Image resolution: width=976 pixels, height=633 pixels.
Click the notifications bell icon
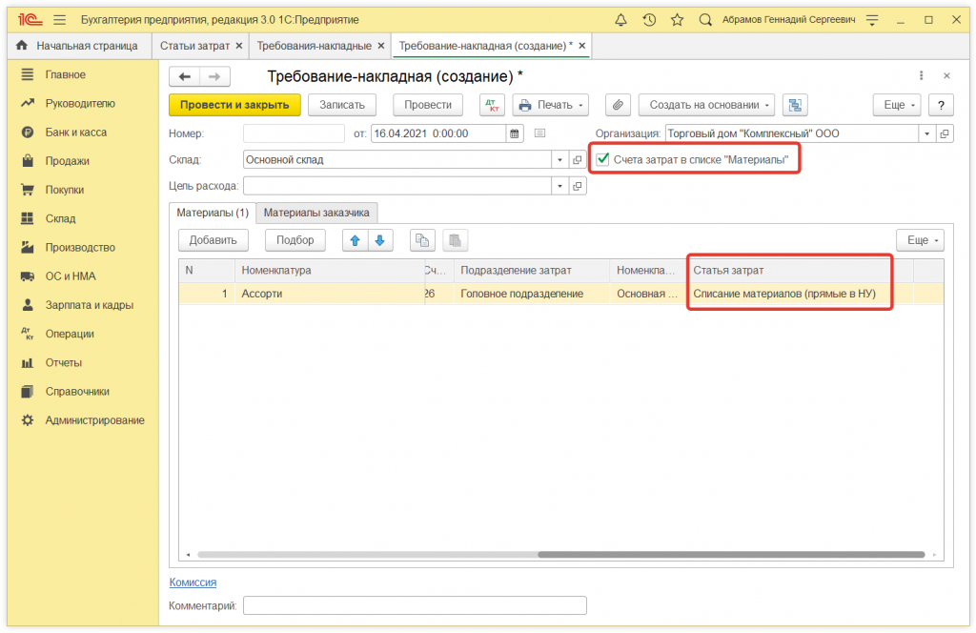tap(621, 19)
